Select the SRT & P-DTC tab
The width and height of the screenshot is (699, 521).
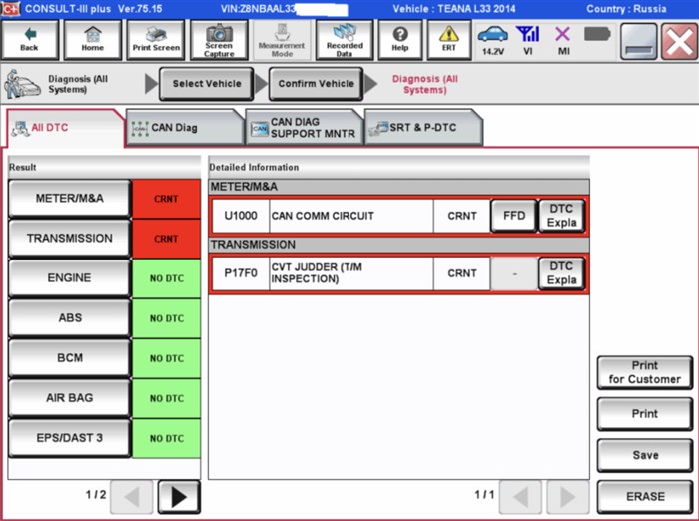[423, 128]
